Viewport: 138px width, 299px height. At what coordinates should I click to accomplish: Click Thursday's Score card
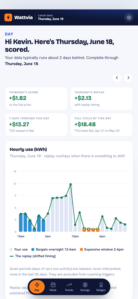click(36, 99)
